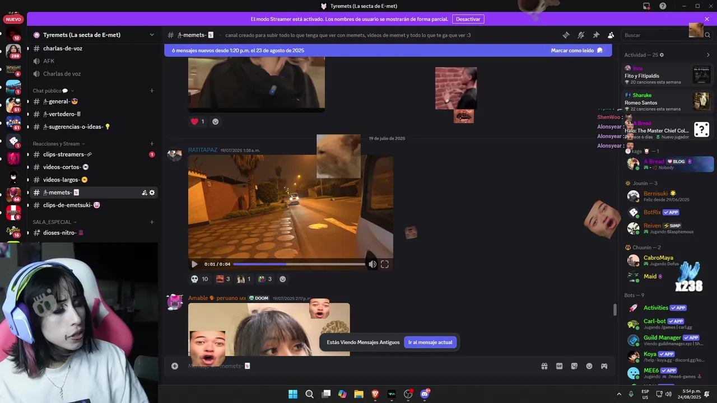The width and height of the screenshot is (717, 403).
Task: Add reaction next to the heart reaction
Action: 216,121
